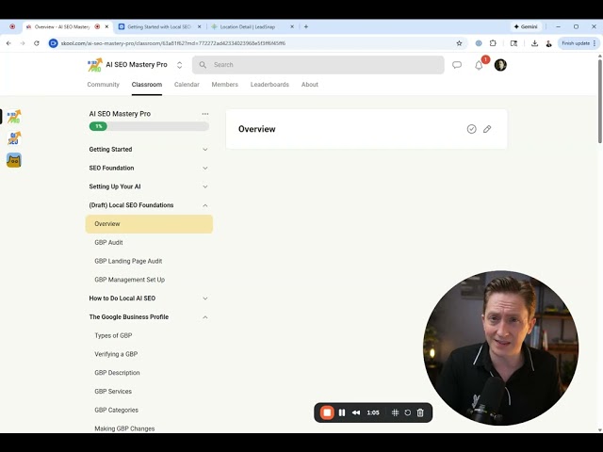603x452 pixels.
Task: Select the Classroom tab
Action: 147,85
